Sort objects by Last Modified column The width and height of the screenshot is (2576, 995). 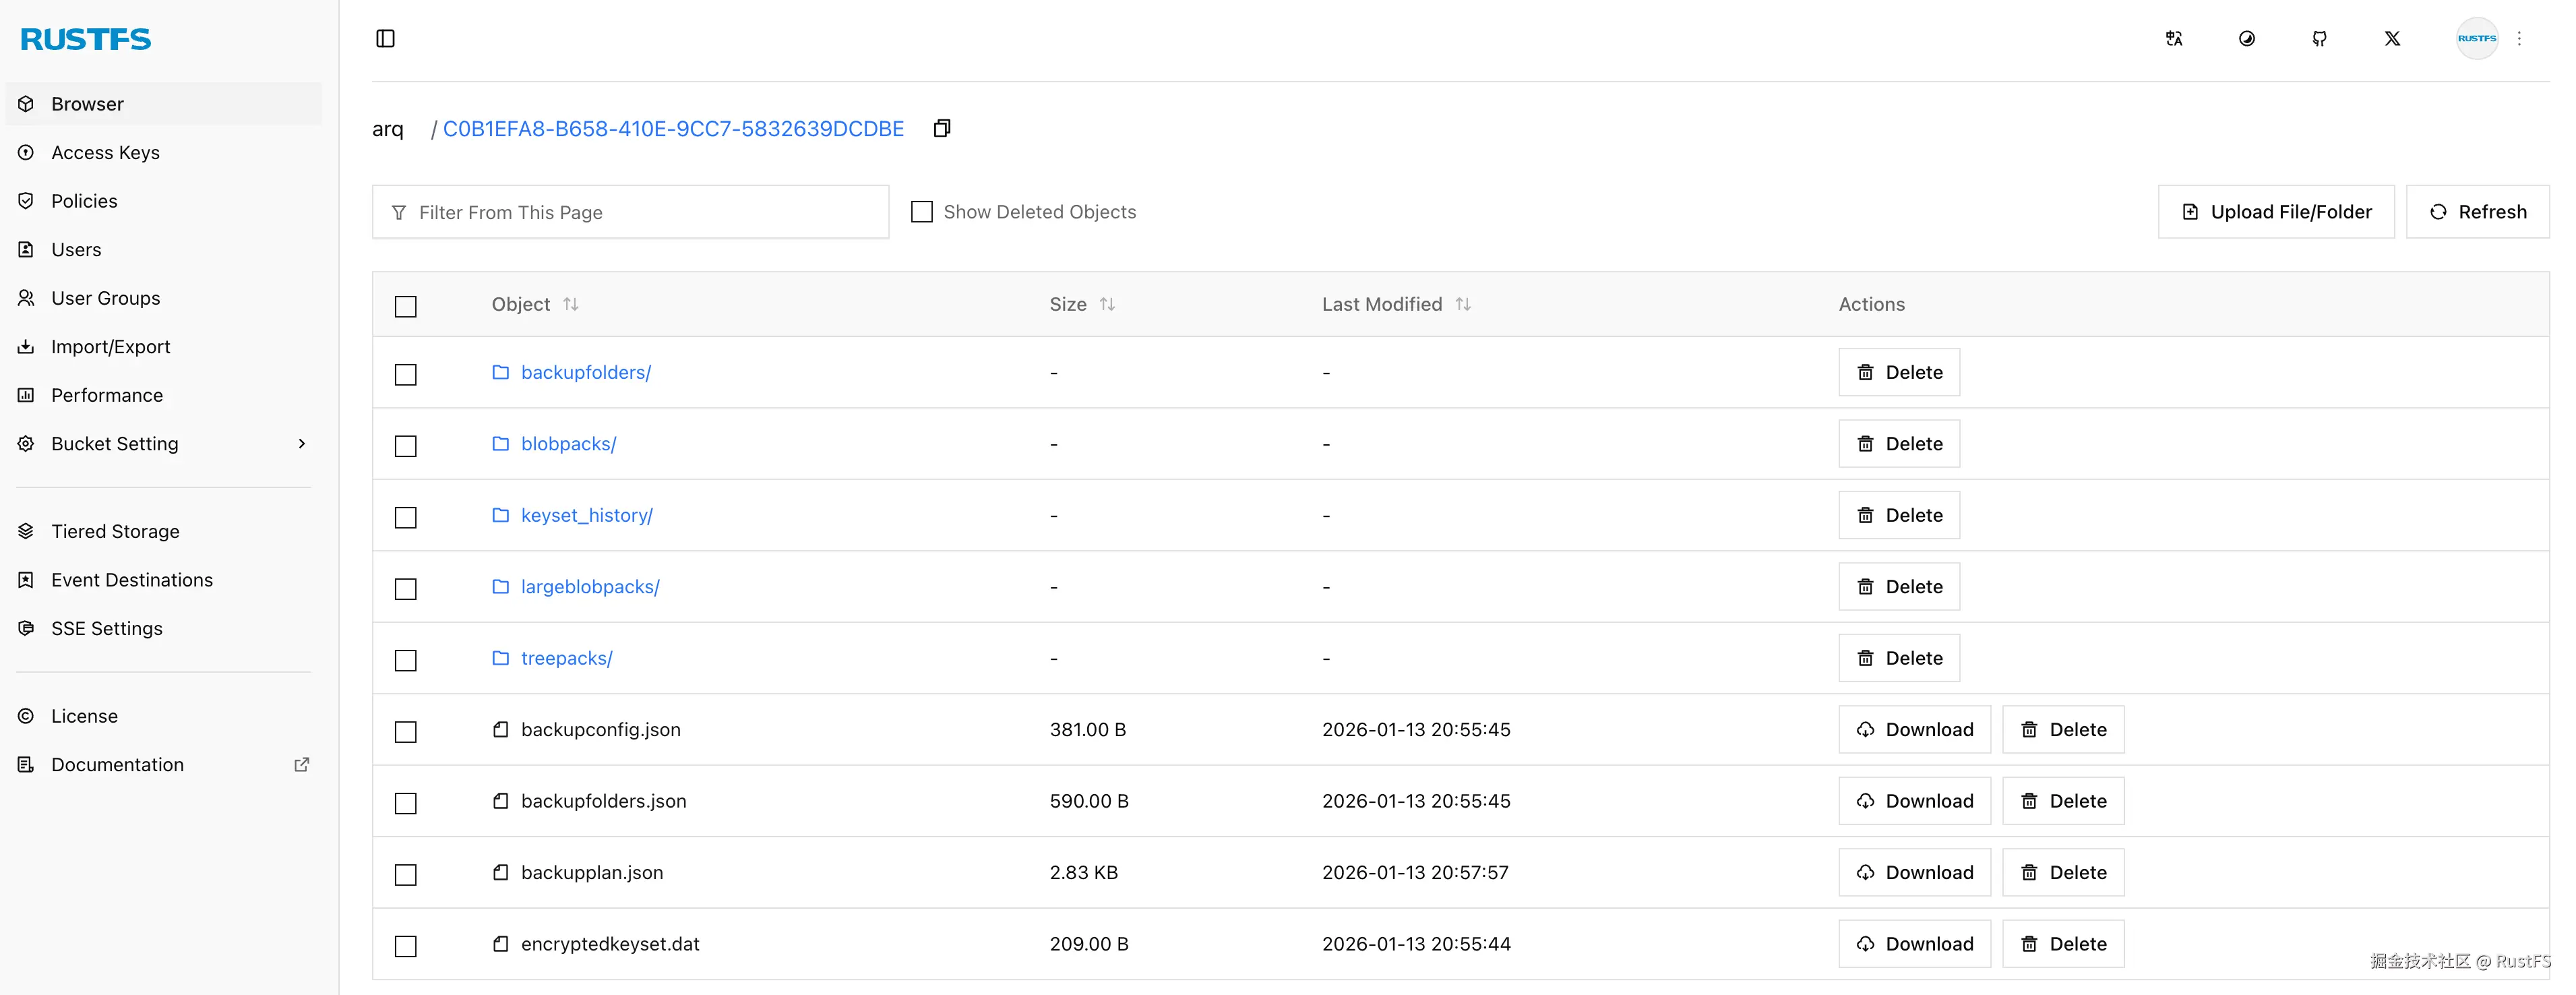pos(1462,304)
